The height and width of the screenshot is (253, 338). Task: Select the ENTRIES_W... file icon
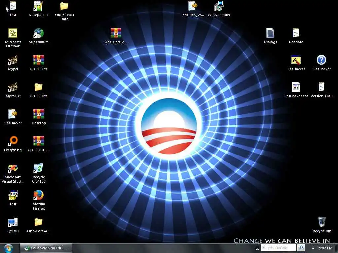193,6
